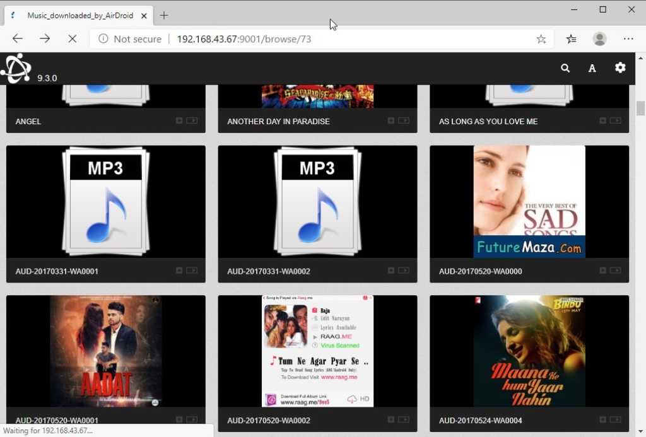Viewport: 646px width, 437px height.
Task: Open the browser profile avatar
Action: click(599, 39)
